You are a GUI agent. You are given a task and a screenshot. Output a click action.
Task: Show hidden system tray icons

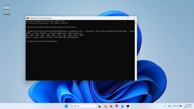165,106
